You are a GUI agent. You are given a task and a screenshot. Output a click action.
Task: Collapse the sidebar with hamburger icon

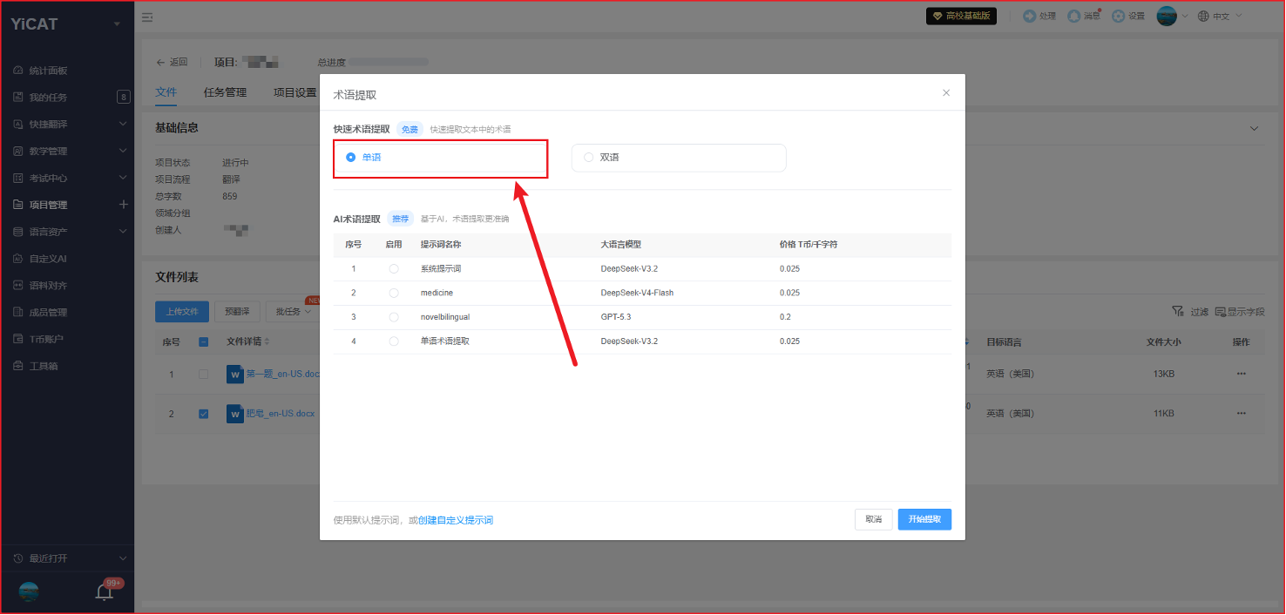pos(147,17)
